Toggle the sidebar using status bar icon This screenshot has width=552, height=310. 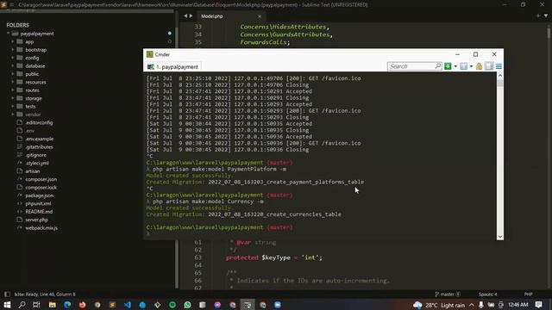7,294
